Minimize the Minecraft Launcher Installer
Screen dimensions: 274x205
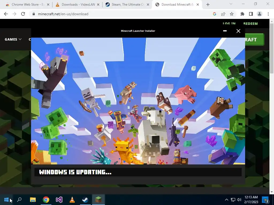point(225,31)
